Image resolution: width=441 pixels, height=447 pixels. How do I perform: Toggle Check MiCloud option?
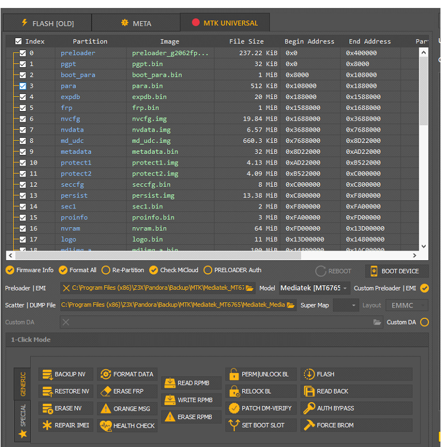click(x=174, y=270)
